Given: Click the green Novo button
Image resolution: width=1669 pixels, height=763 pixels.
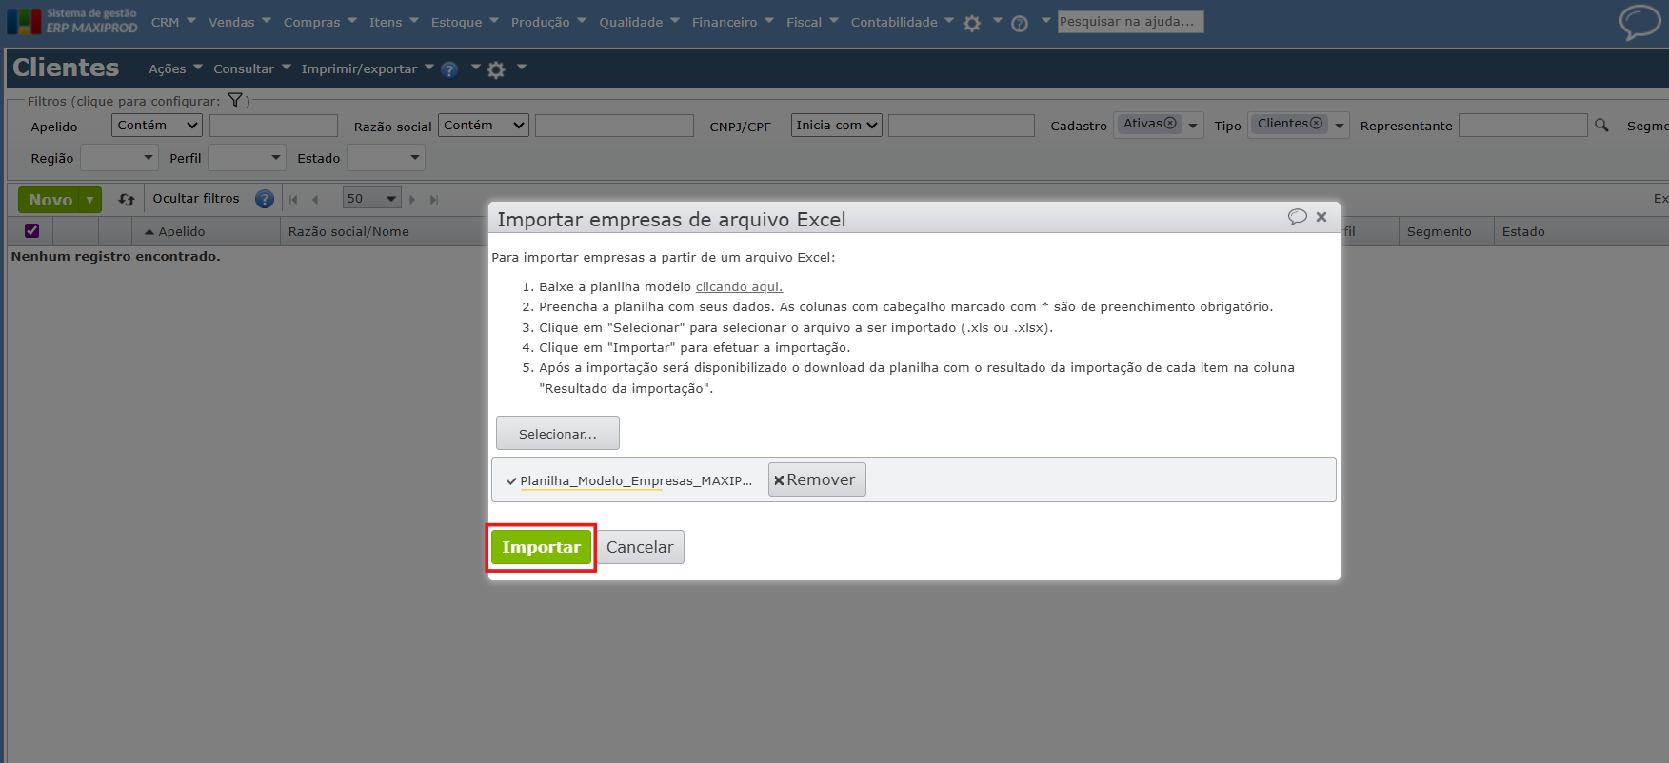Looking at the screenshot, I should click(50, 200).
